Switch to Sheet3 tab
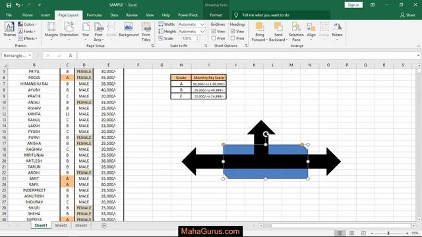This screenshot has width=422, height=237. [x=81, y=225]
